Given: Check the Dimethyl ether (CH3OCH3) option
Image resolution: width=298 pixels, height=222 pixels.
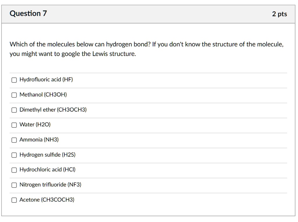Looking at the screenshot, I should pos(14,110).
